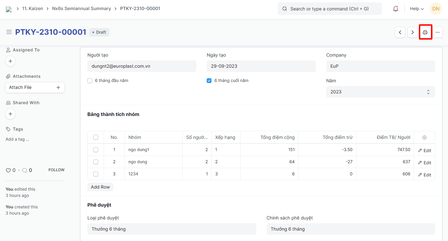448x241 pixels.
Task: Navigate to 11. Kaizen breadcrumb
Action: point(33,9)
